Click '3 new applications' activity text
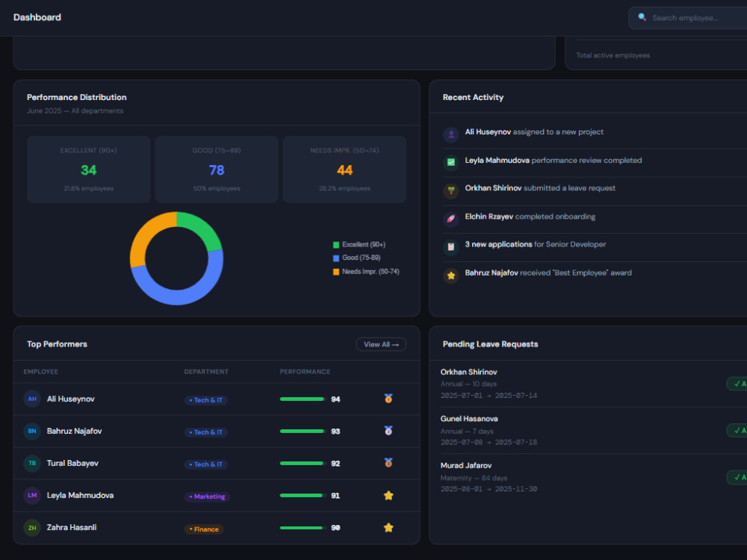This screenshot has height=560, width=747. pos(498,244)
